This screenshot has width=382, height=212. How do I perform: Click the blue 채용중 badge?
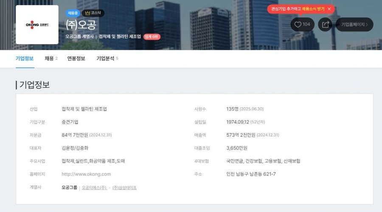click(x=73, y=13)
